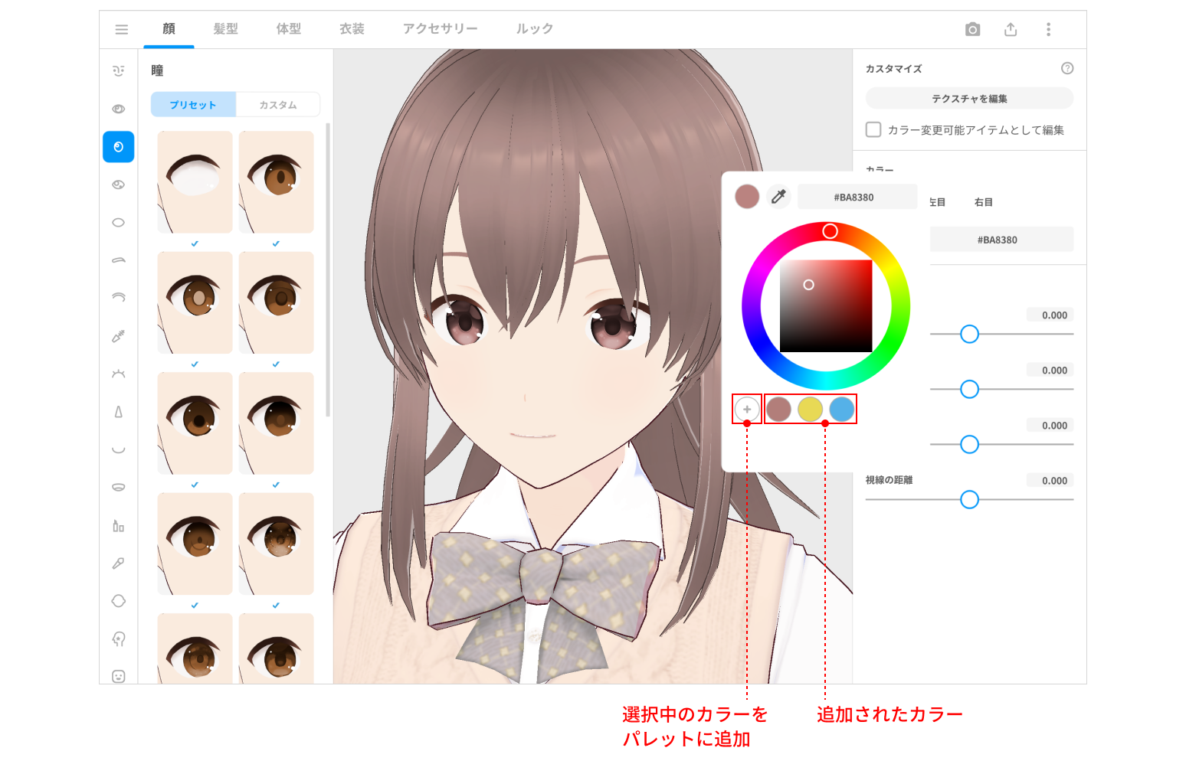Adjust the 視線の距離 slider handle
This screenshot has width=1186, height=774.
click(x=970, y=499)
